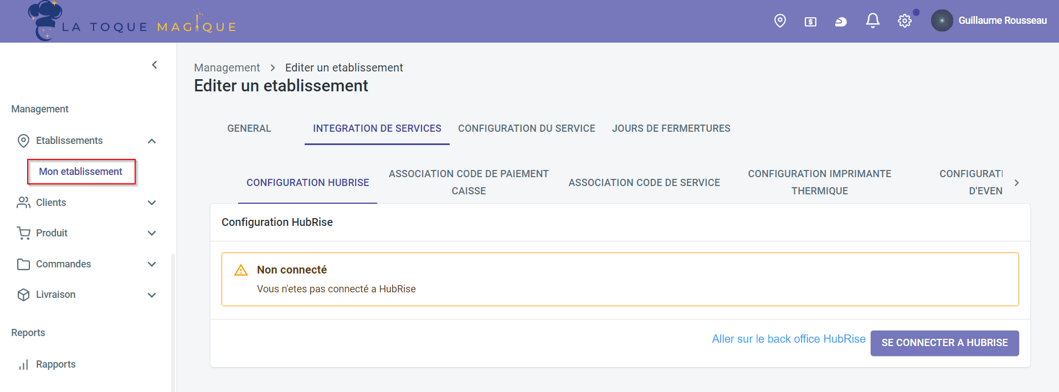Expand the Produit menu section
This screenshot has width=1059, height=392.
coord(152,233)
